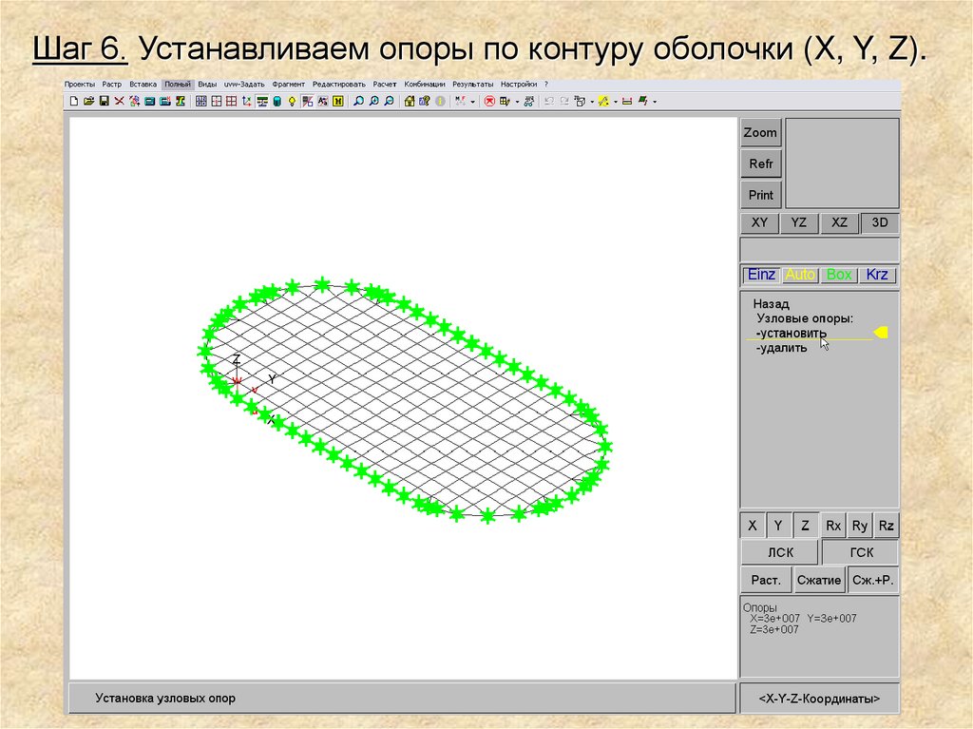The image size is (973, 729).
Task: Toggle the X restraint button
Action: (753, 526)
